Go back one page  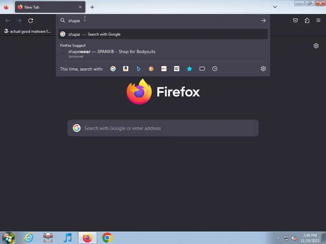pos(8,21)
